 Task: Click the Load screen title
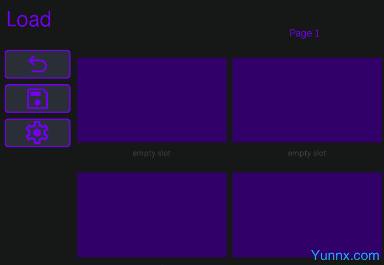[29, 20]
